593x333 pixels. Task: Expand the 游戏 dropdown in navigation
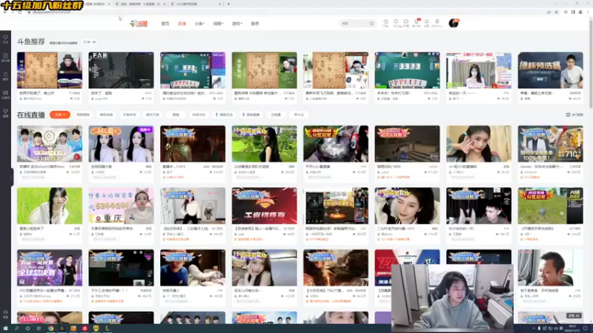tap(236, 24)
